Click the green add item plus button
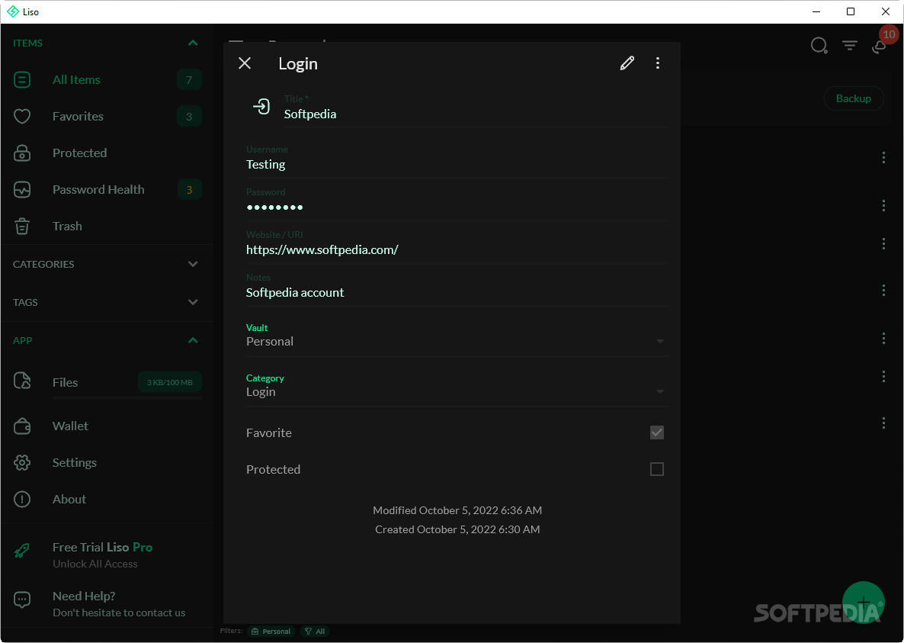The height and width of the screenshot is (643, 904). pyautogui.click(x=863, y=603)
